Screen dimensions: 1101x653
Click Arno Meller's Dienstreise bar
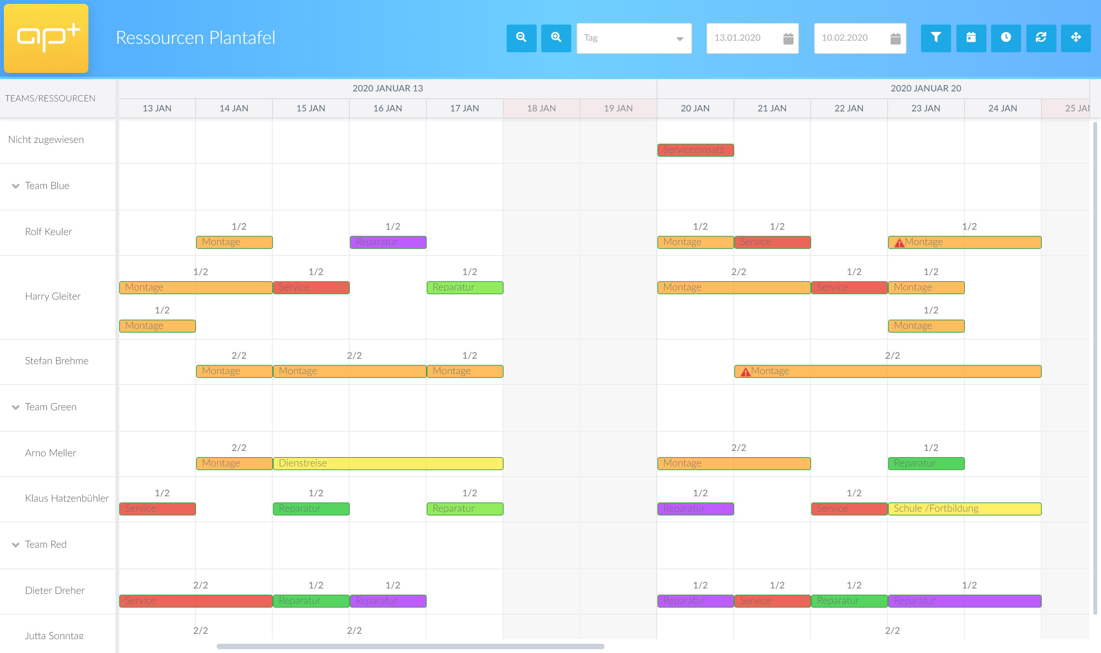[388, 463]
